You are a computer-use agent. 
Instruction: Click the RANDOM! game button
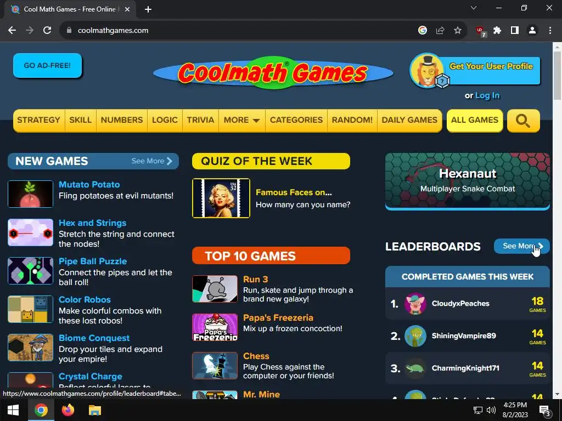(x=352, y=120)
